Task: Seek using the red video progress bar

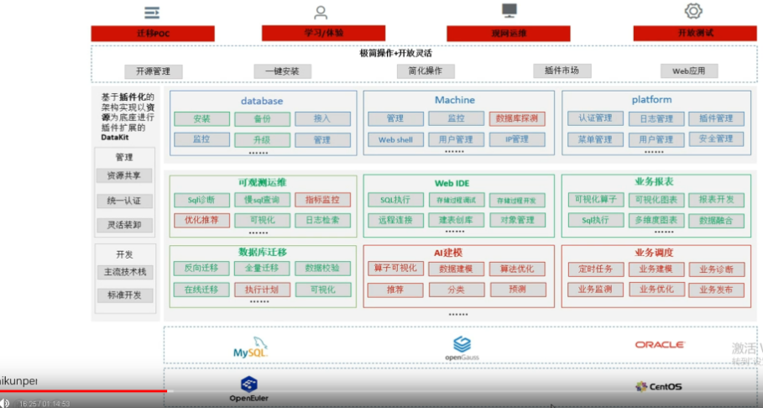Action: coord(83,390)
